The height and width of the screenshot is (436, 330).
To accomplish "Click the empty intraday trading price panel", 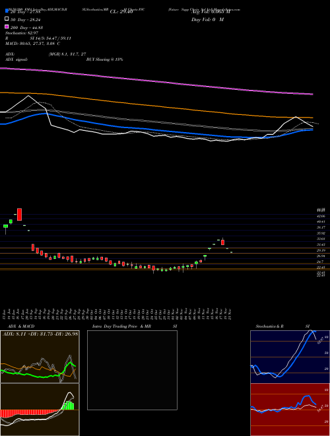I will (x=132, y=370).
